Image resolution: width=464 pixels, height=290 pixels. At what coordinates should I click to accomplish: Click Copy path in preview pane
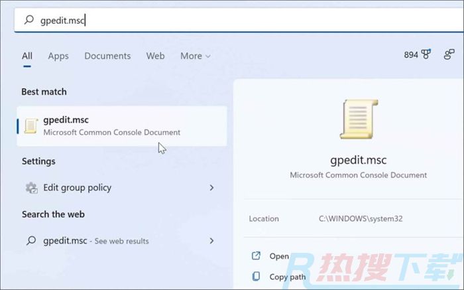(x=287, y=277)
